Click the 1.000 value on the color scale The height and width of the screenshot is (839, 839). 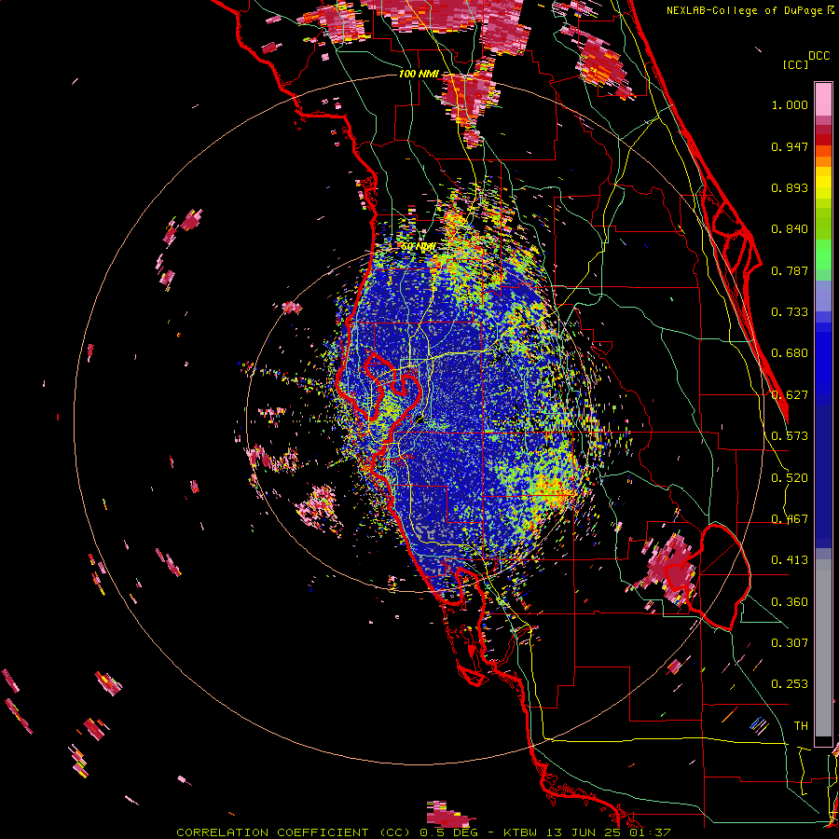point(790,104)
